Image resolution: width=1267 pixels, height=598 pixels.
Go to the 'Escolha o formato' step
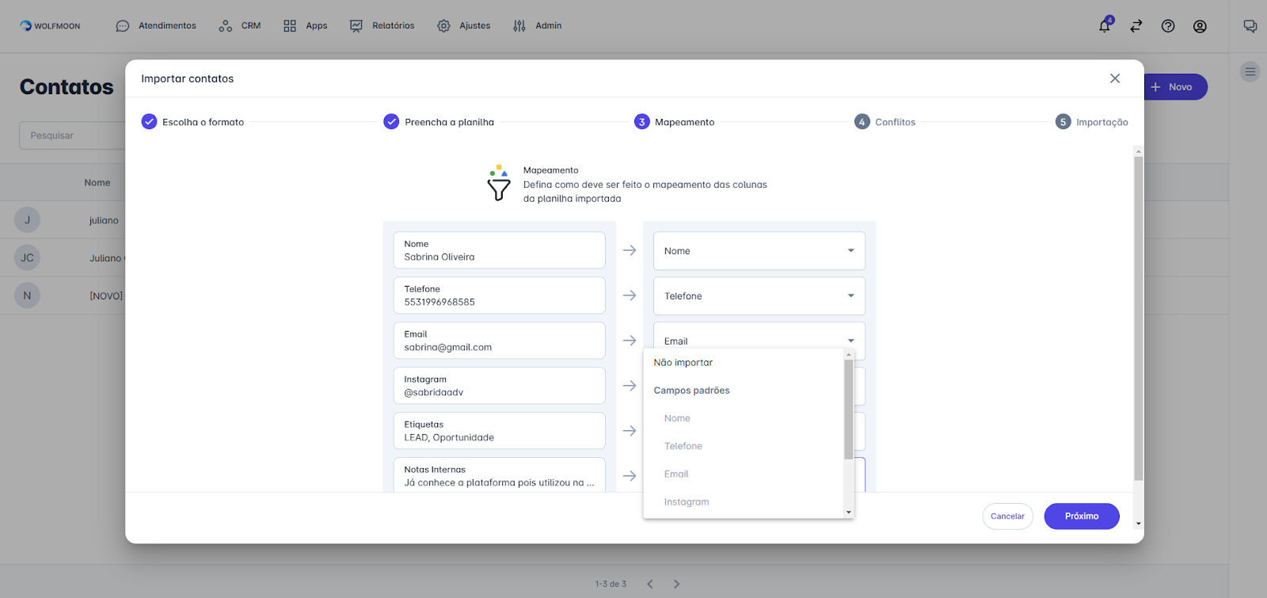[194, 122]
